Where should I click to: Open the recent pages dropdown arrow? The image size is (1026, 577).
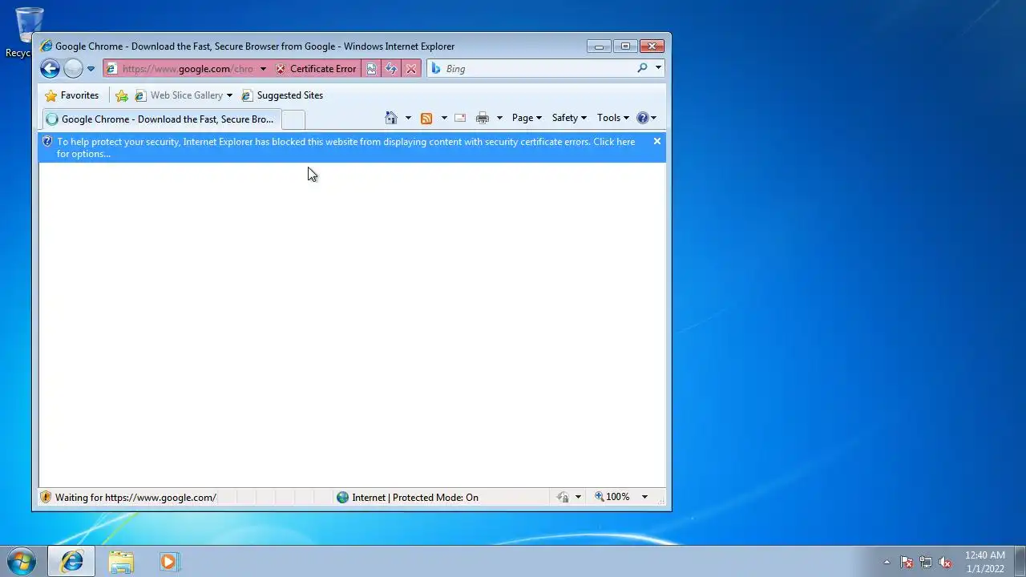tap(91, 69)
